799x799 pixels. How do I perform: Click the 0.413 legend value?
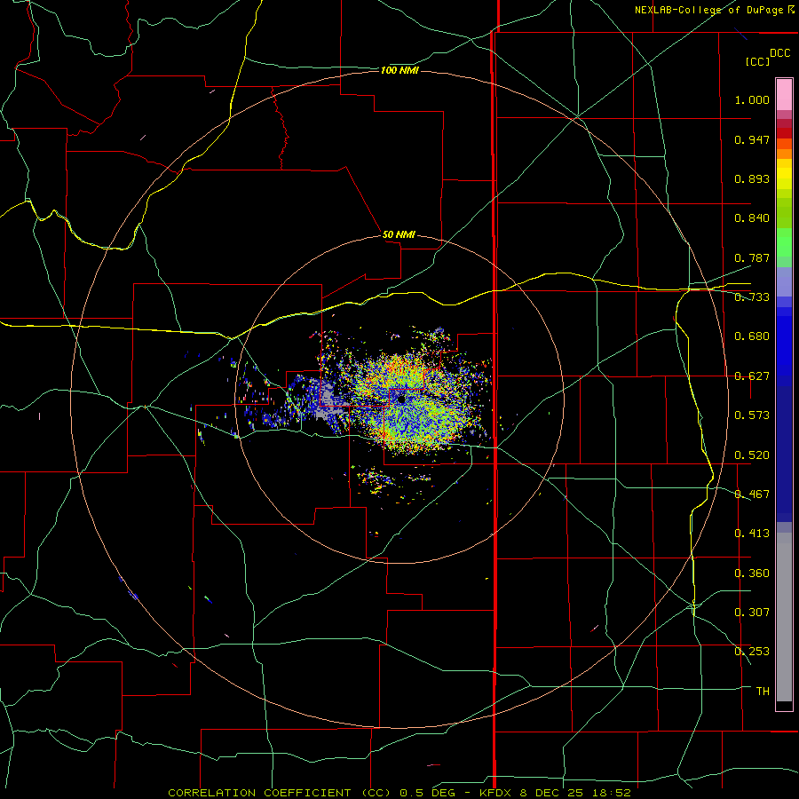coord(752,534)
